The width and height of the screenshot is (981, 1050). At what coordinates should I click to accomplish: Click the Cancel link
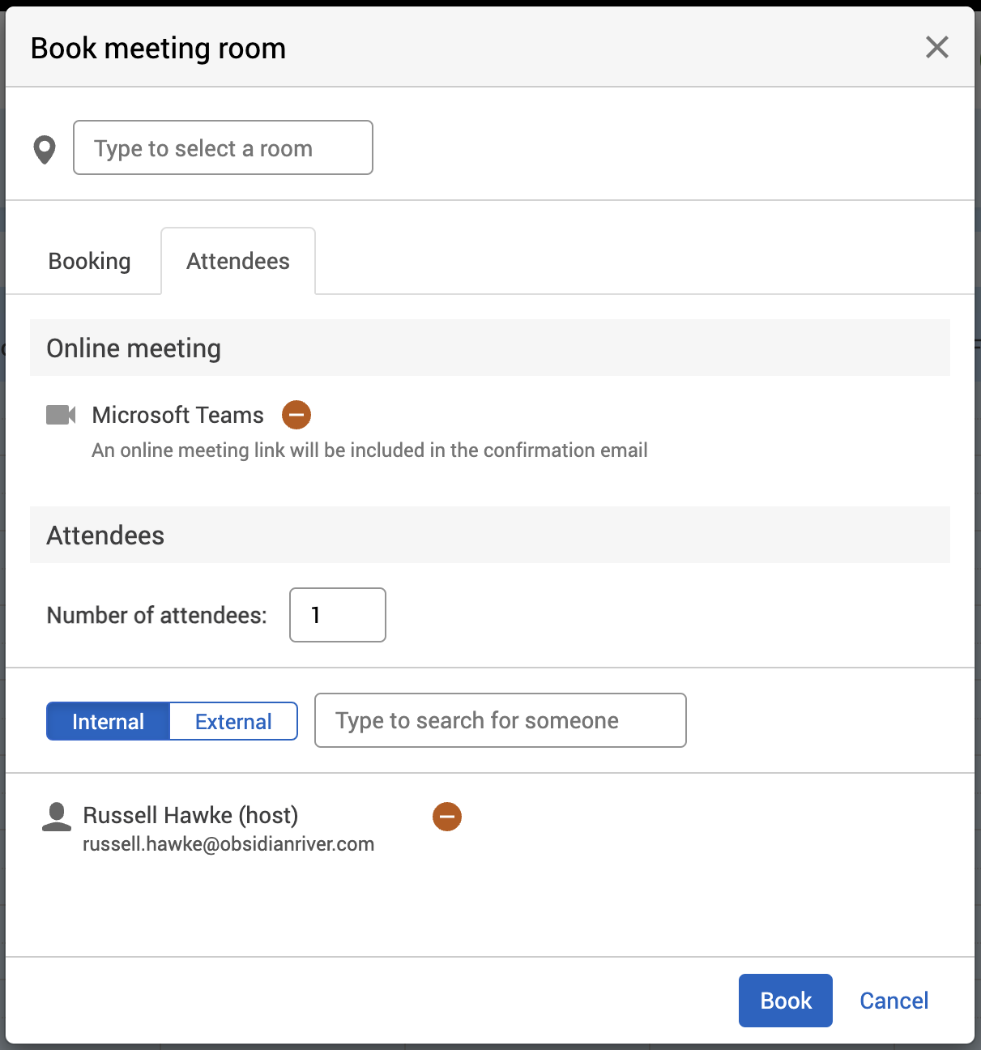894,1001
